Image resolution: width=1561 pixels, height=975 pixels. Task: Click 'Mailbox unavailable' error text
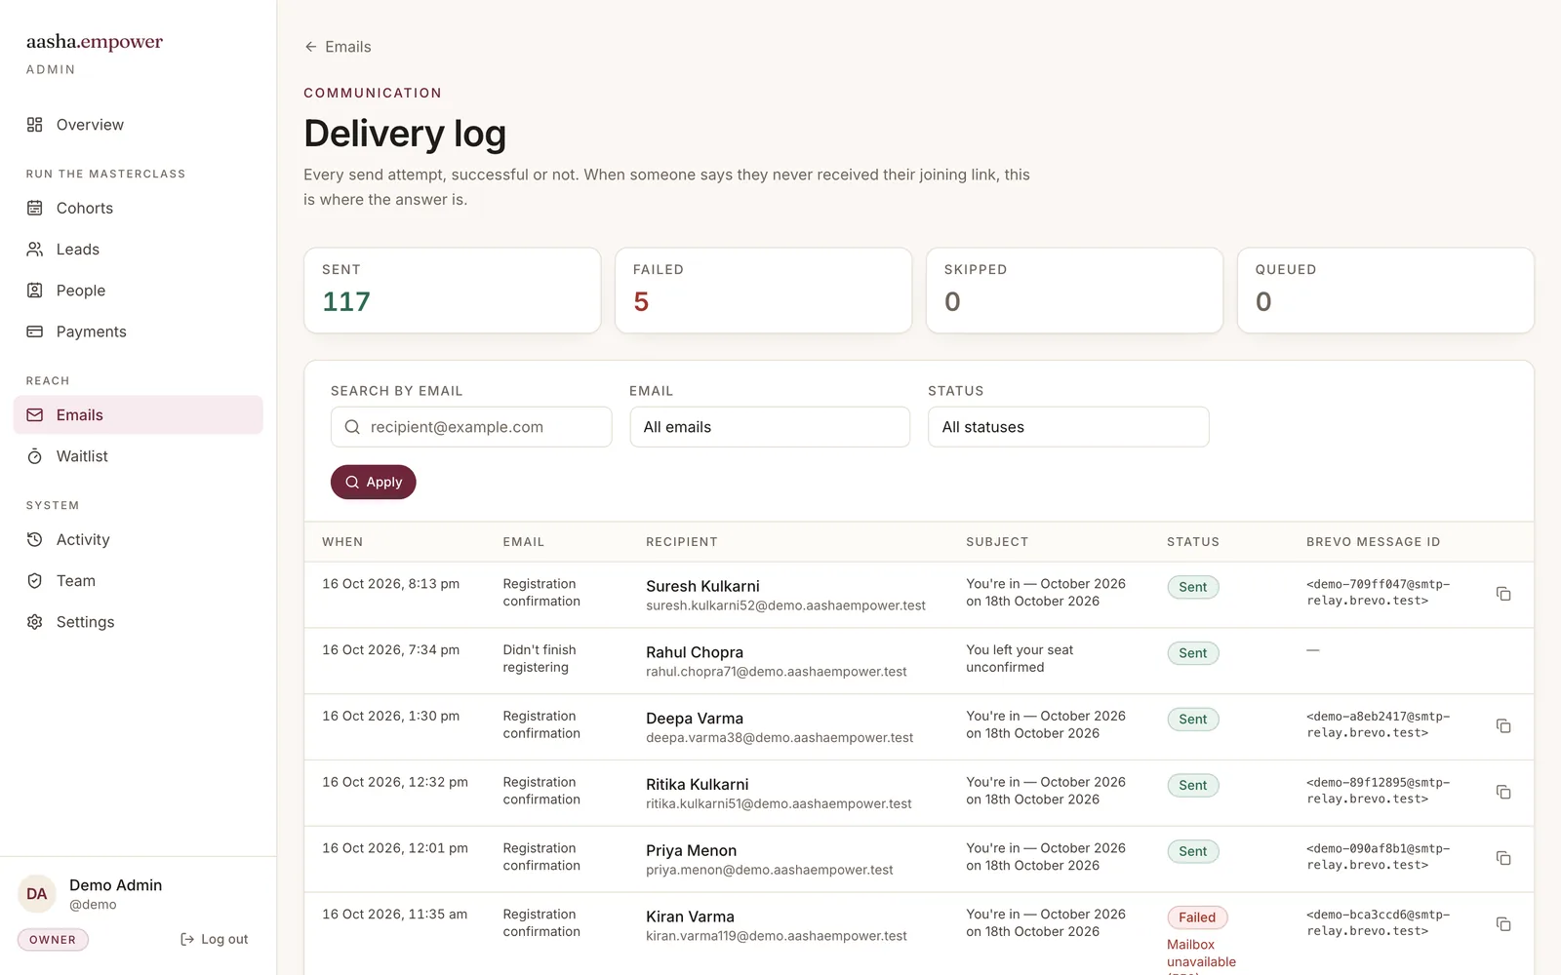point(1201,954)
